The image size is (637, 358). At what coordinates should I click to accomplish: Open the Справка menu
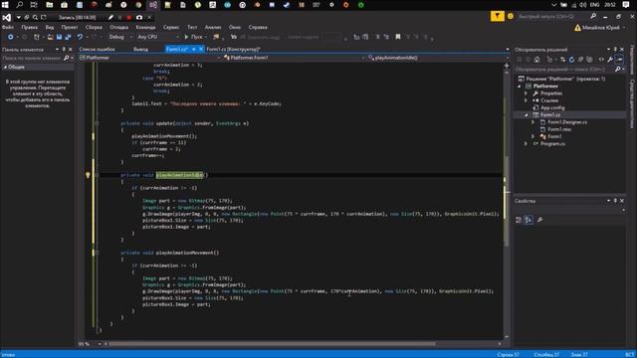pyautogui.click(x=258, y=27)
